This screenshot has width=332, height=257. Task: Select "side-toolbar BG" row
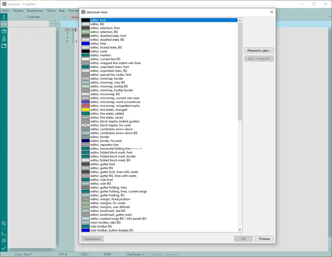coord(159,226)
